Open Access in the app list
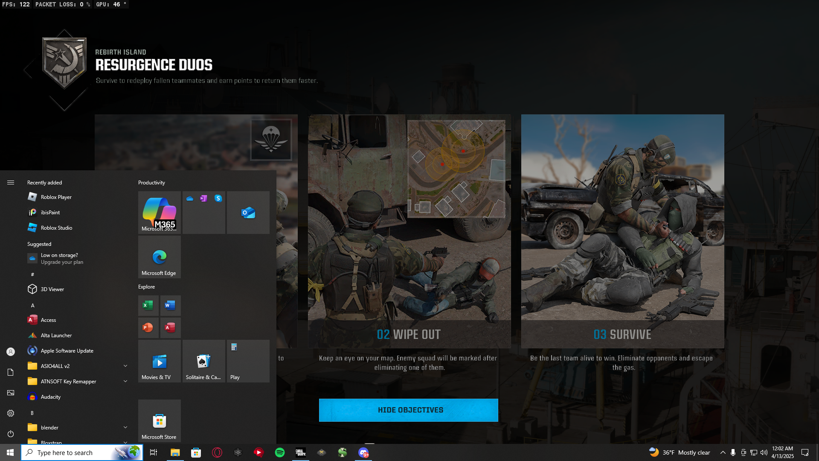Screen dimensions: 819x461 coord(77,320)
